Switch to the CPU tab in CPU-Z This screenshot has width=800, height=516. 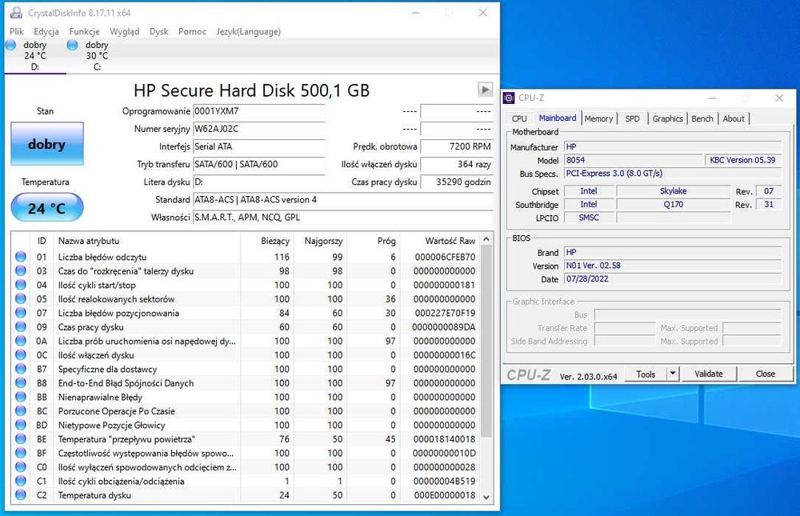tap(519, 118)
